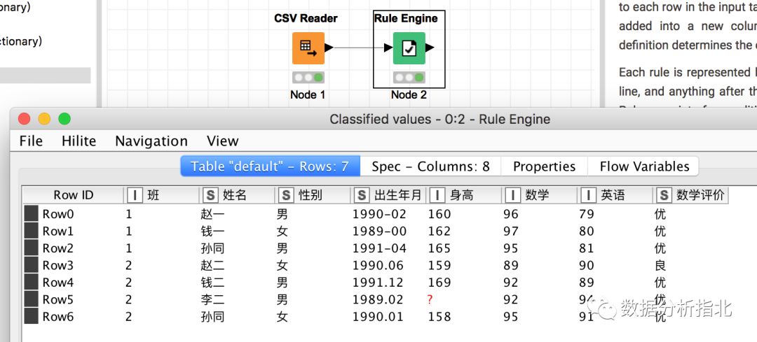This screenshot has width=757, height=342.
Task: Select the Row5 row ID cell
Action: click(x=58, y=299)
